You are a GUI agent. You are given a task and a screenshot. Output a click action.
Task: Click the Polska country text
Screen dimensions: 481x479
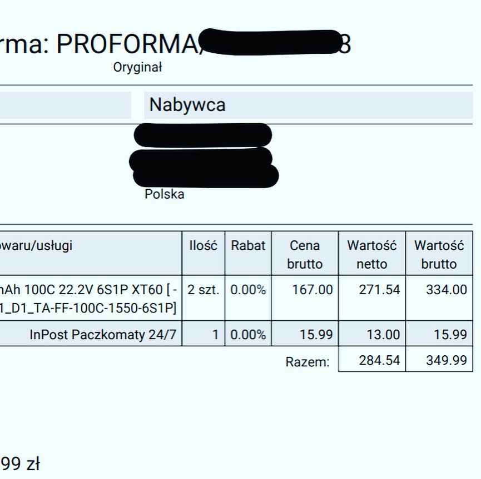click(x=165, y=194)
